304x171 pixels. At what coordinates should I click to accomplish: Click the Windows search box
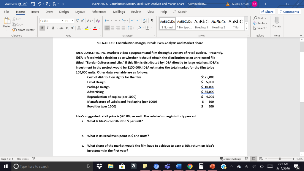pos(45,166)
